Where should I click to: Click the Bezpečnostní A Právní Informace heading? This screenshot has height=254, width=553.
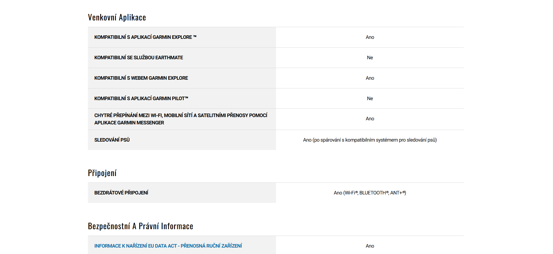[x=141, y=226]
